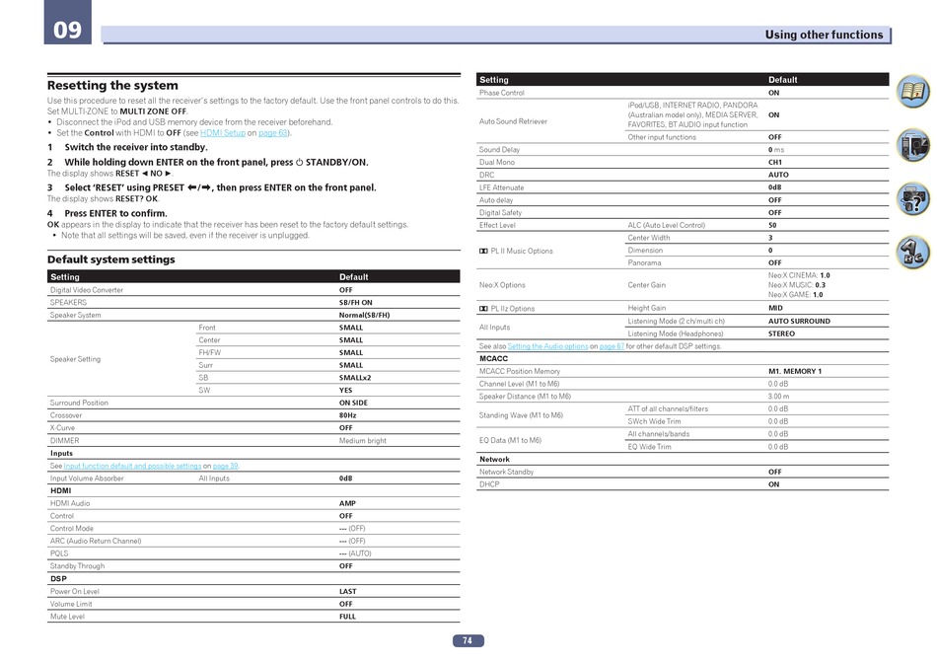The image size is (937, 663).
Task: Click the Sound Delay setting label
Action: point(500,149)
